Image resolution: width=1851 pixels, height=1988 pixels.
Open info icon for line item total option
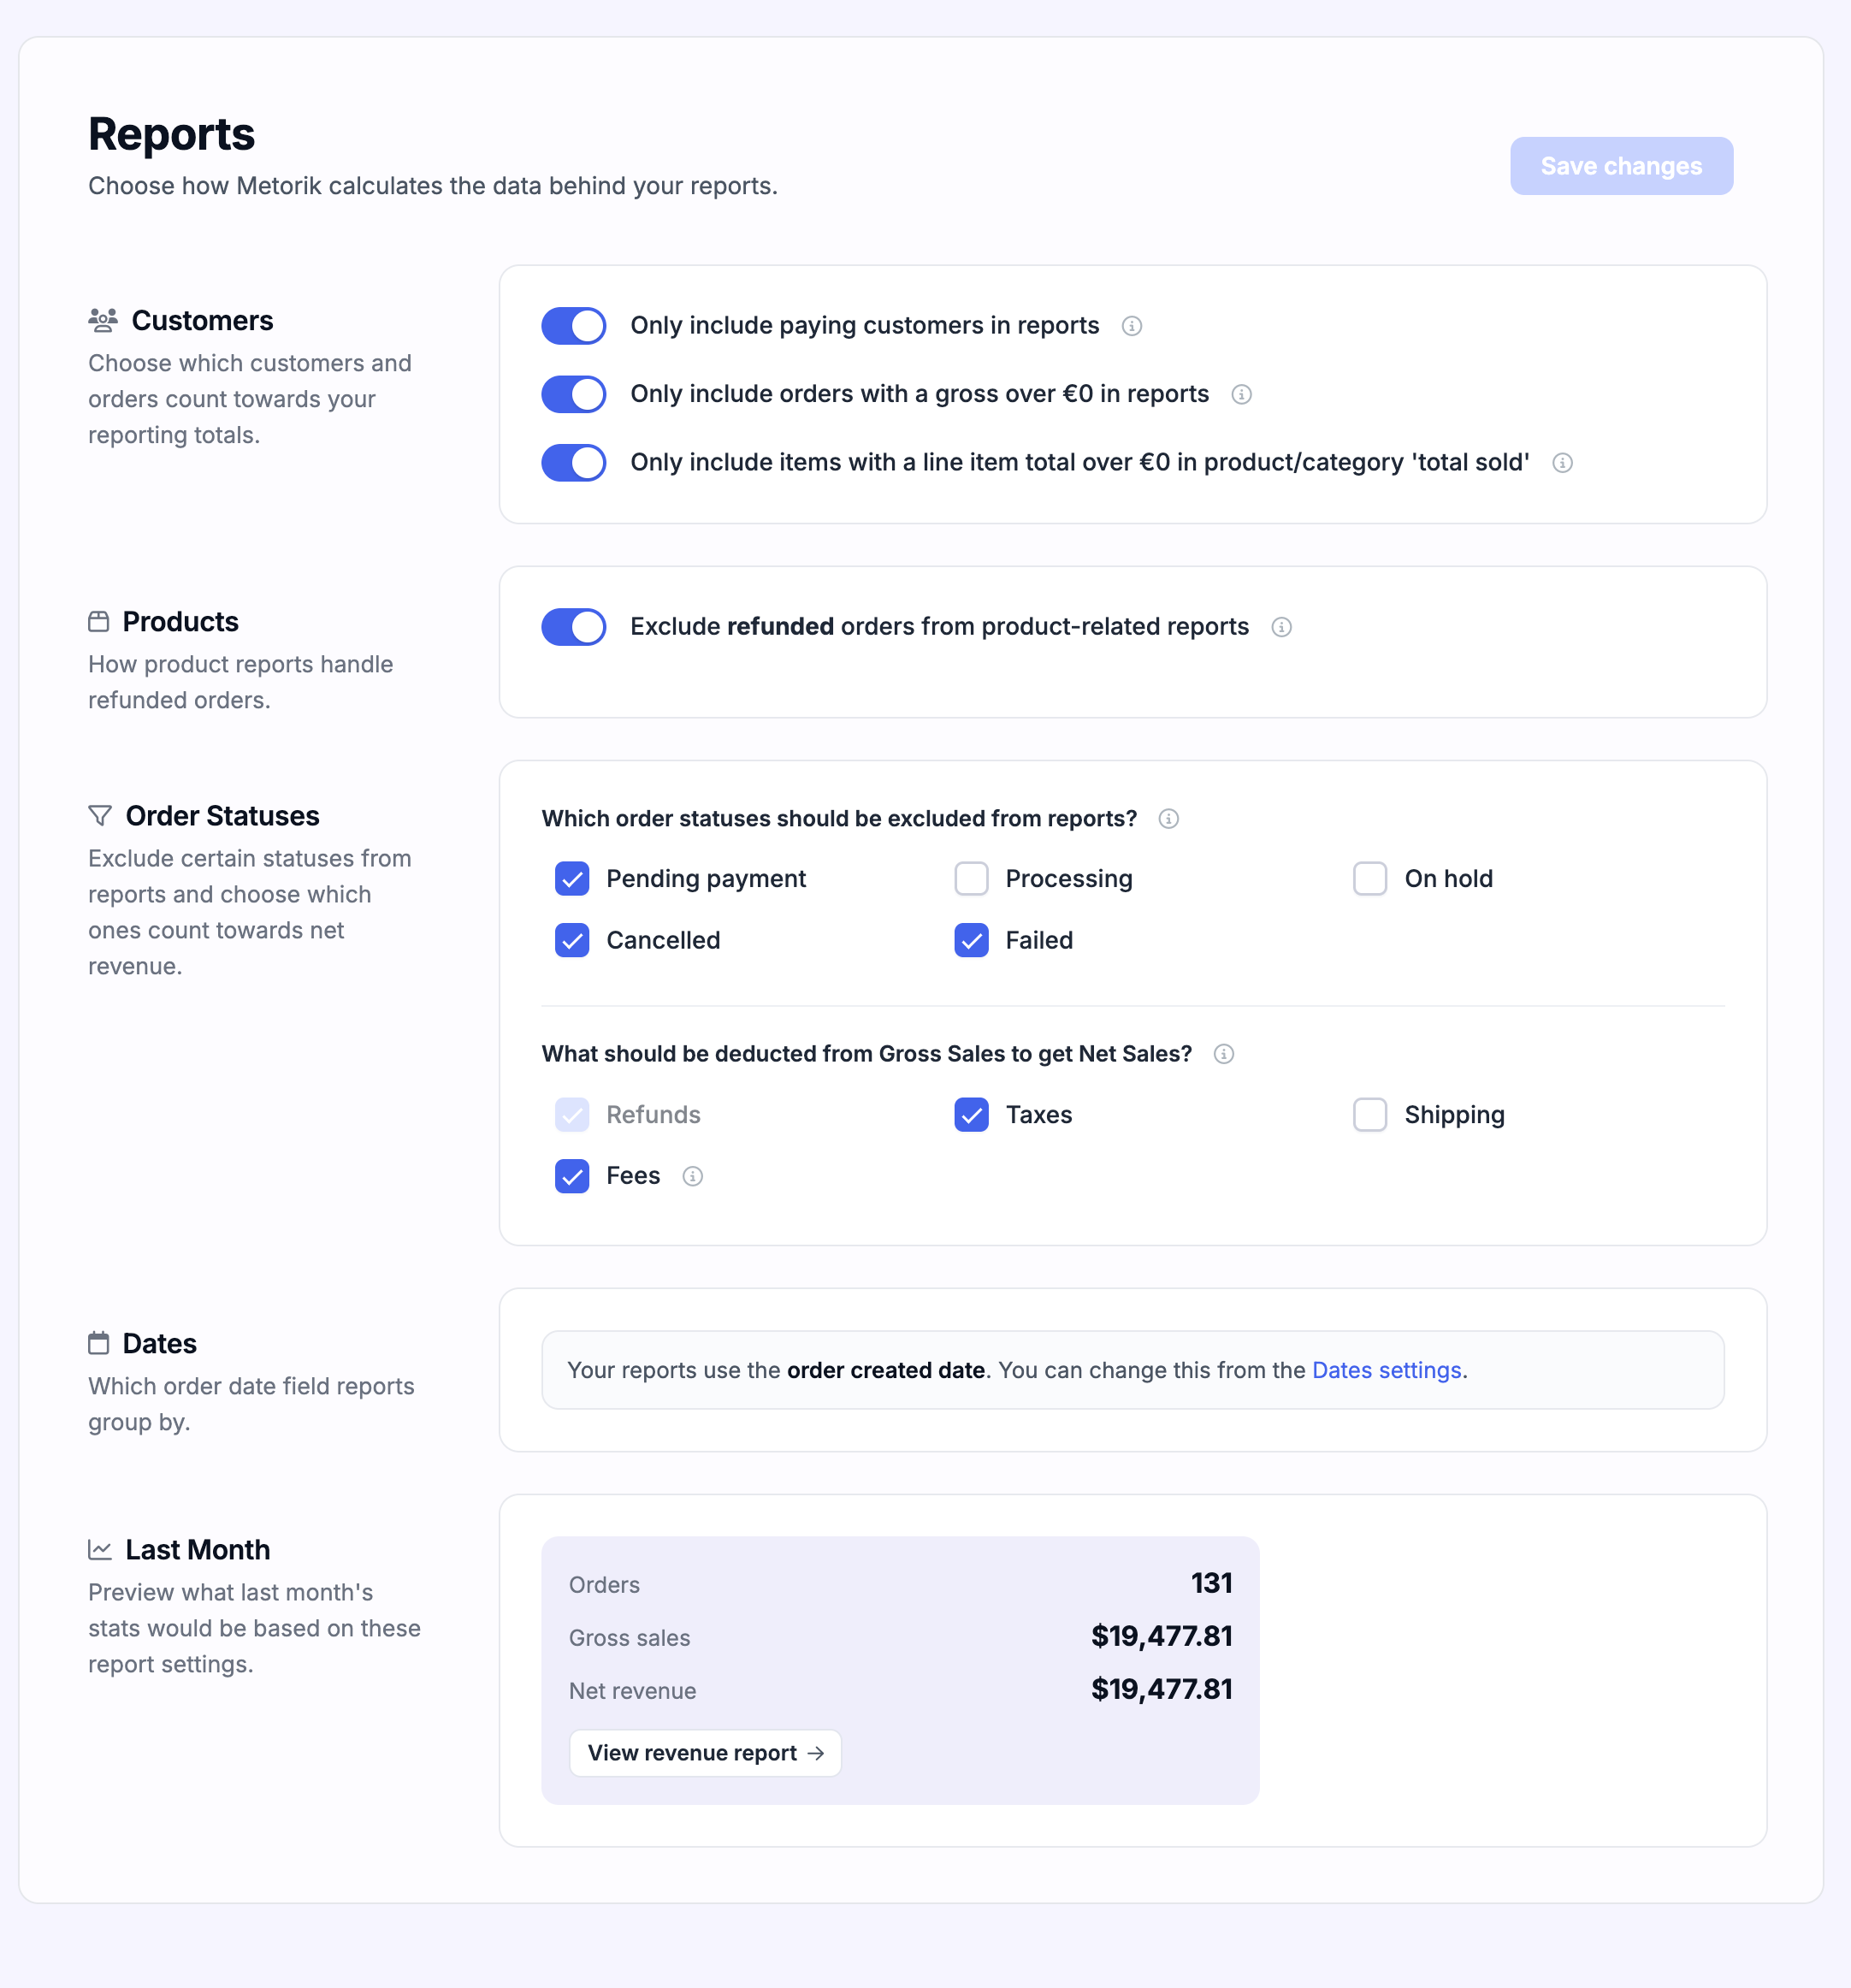pos(1563,463)
